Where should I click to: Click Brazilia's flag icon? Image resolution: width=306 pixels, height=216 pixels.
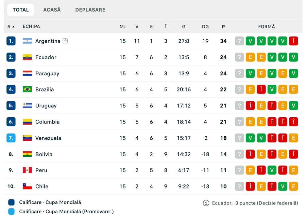click(x=27, y=89)
